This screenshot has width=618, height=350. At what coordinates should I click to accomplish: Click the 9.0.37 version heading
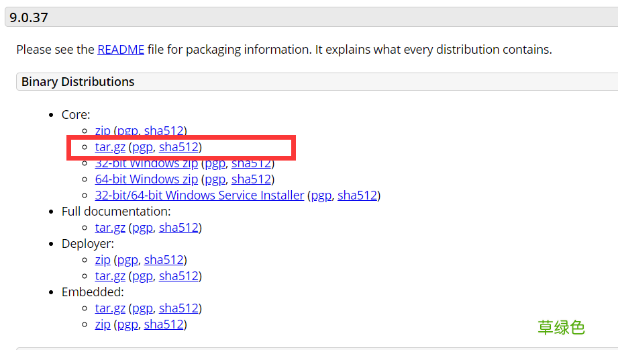tap(29, 17)
